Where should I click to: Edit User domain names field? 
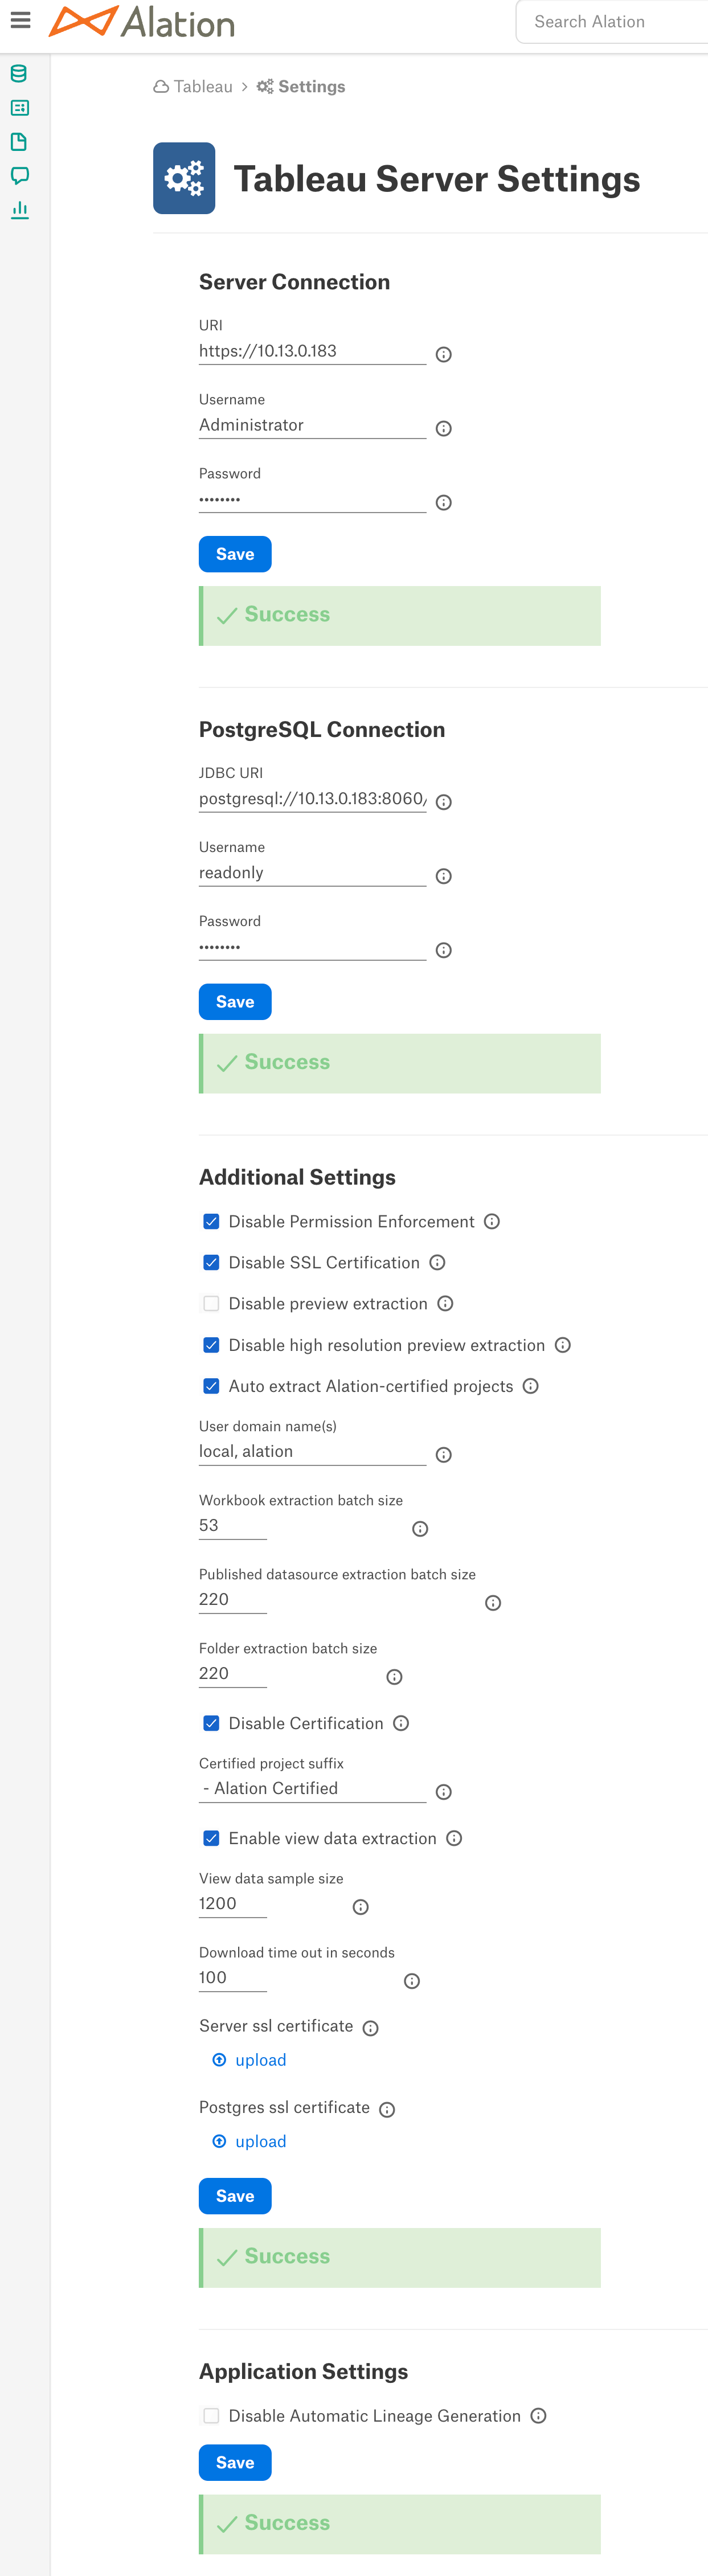312,1451
